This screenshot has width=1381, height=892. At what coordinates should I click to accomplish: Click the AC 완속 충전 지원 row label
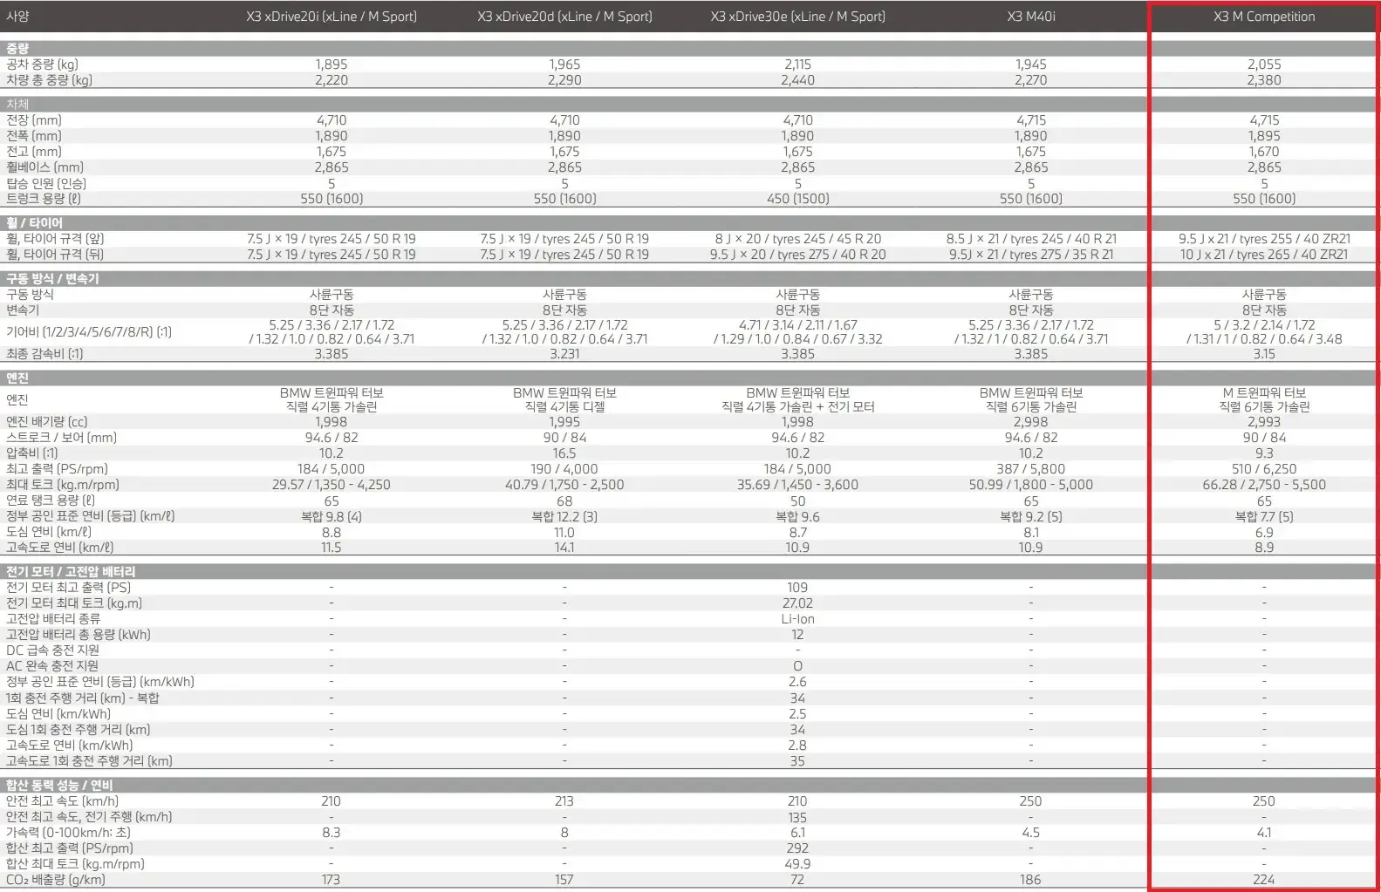[52, 666]
